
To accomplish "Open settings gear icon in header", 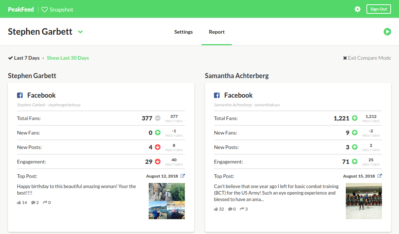I will click(x=357, y=9).
